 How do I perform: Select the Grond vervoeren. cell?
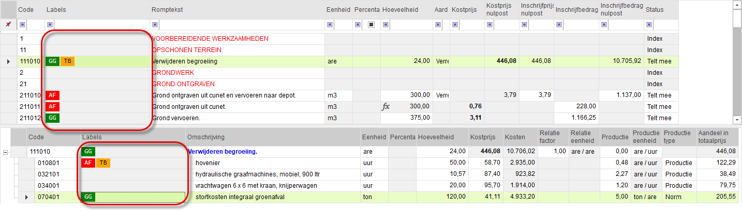pyautogui.click(x=237, y=118)
